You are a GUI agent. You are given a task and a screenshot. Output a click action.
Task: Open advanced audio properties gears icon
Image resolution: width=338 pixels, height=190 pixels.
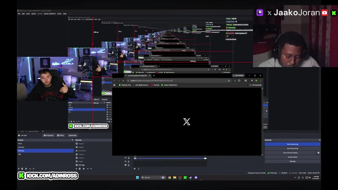click(135, 169)
